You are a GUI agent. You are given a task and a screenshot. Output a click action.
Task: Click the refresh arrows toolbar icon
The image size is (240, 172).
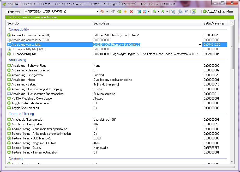[113, 11]
